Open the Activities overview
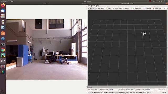Viewport: 168px width, 94px height. 4,1
